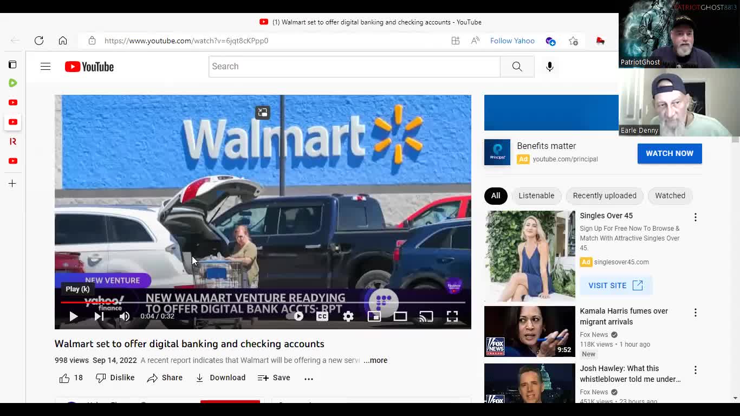Select the Watched filter chip

click(x=670, y=196)
